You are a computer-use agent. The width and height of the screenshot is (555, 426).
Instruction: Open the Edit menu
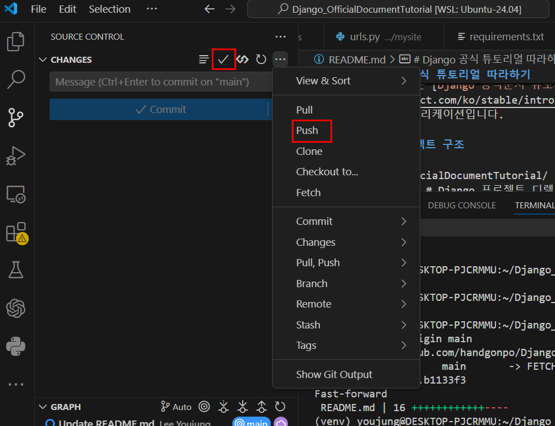(68, 9)
